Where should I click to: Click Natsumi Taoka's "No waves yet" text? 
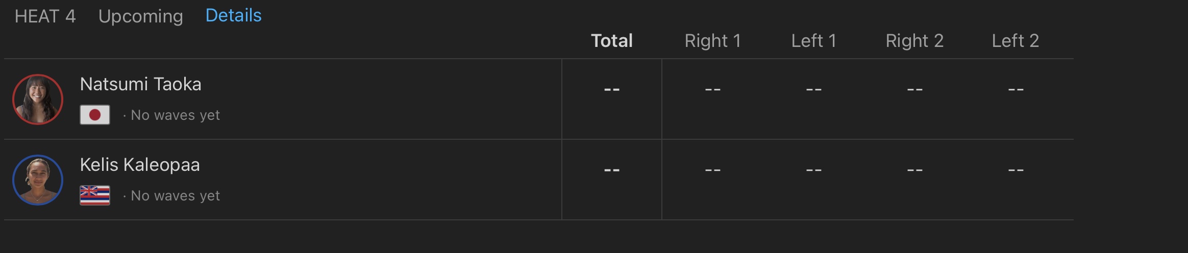(x=175, y=115)
